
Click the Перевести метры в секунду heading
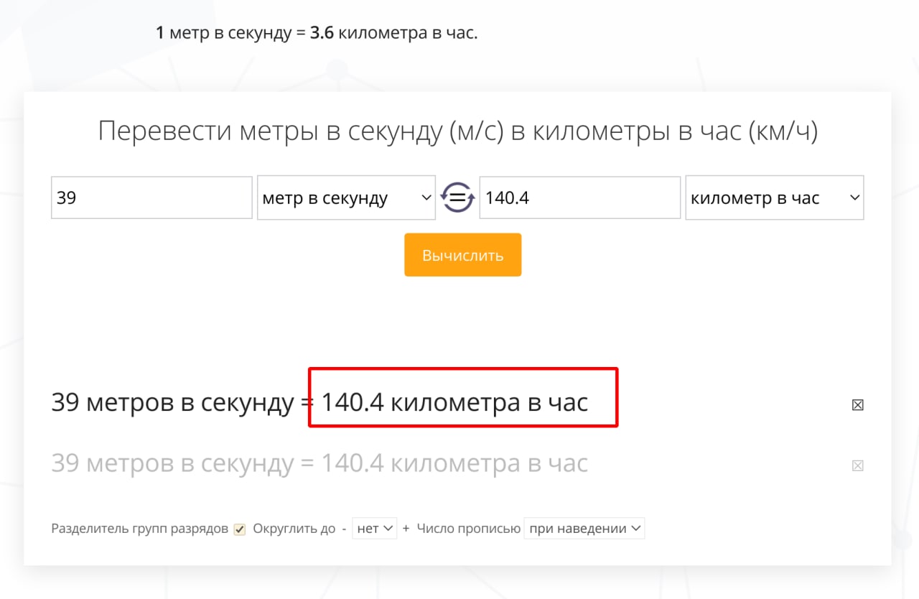point(457,131)
